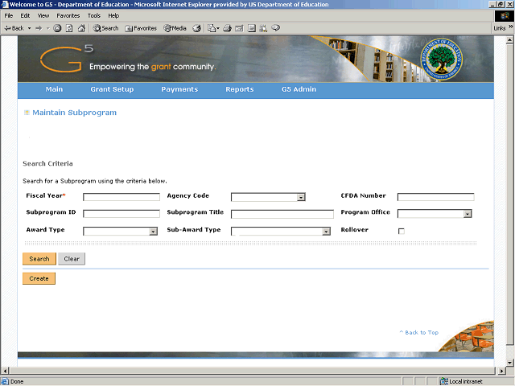
Task: Select the Main navigation tab
Action: [x=54, y=89]
